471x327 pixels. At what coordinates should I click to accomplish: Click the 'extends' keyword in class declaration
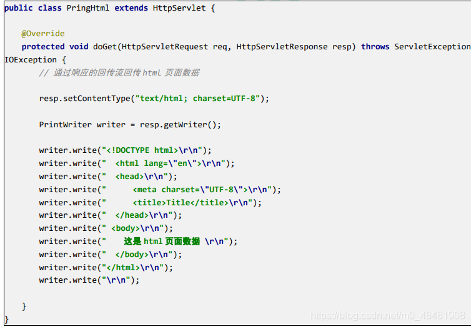(x=131, y=8)
